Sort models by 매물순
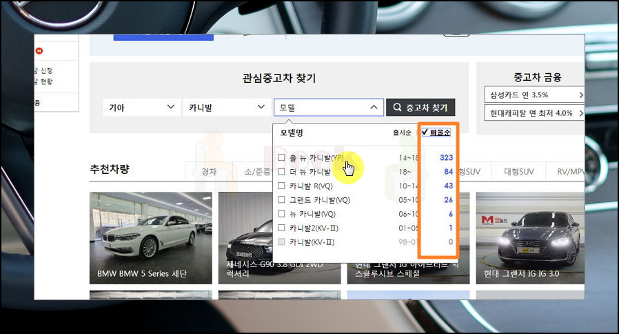 click(x=436, y=132)
